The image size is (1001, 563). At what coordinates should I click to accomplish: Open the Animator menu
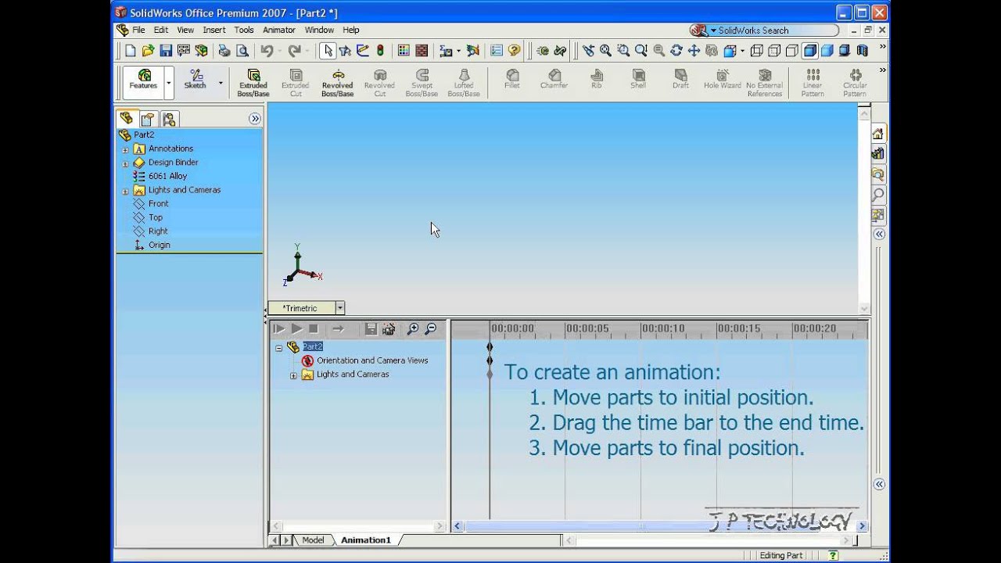coord(279,30)
